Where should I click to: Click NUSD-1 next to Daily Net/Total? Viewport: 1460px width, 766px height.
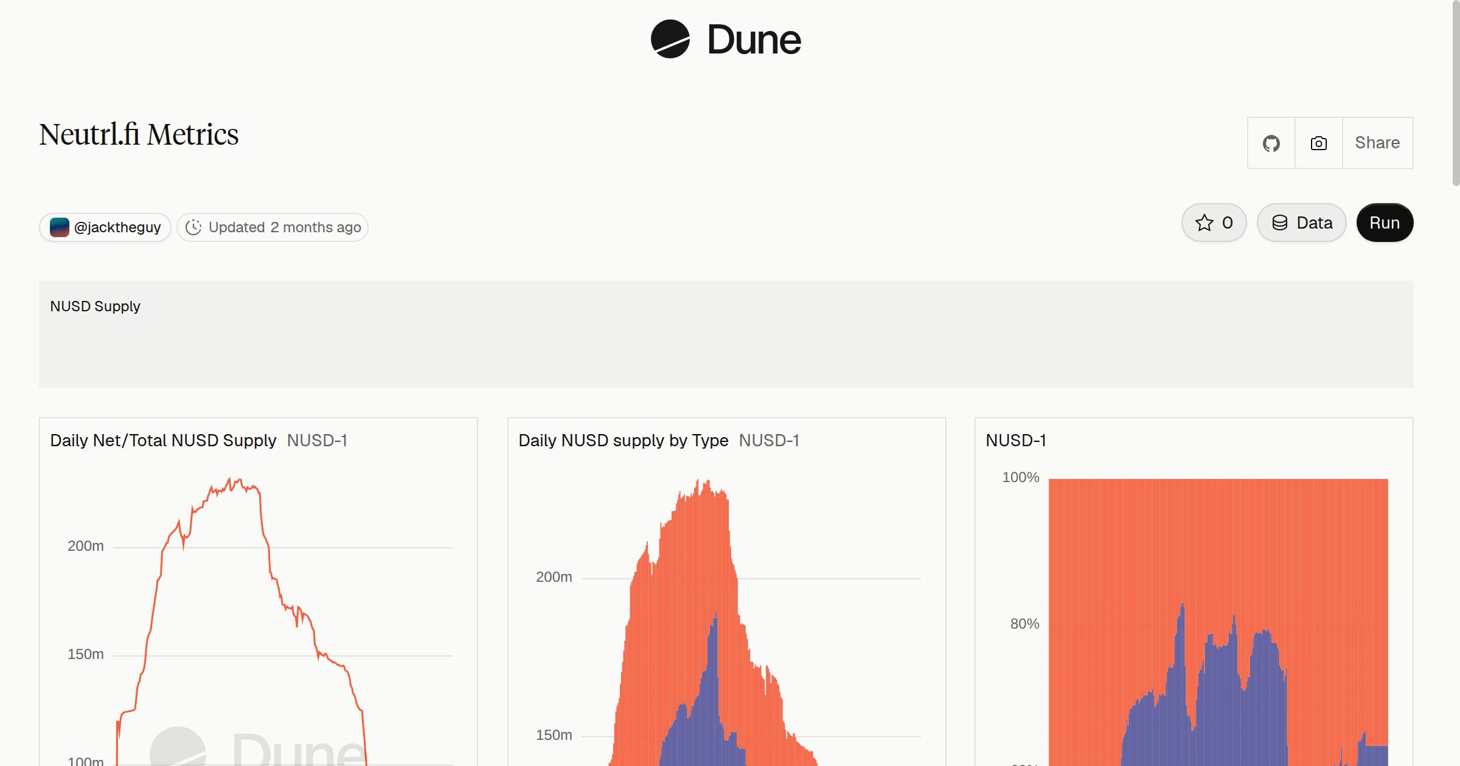(x=317, y=440)
